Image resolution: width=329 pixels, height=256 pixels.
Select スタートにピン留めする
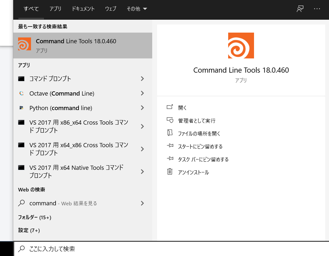[x=200, y=147]
